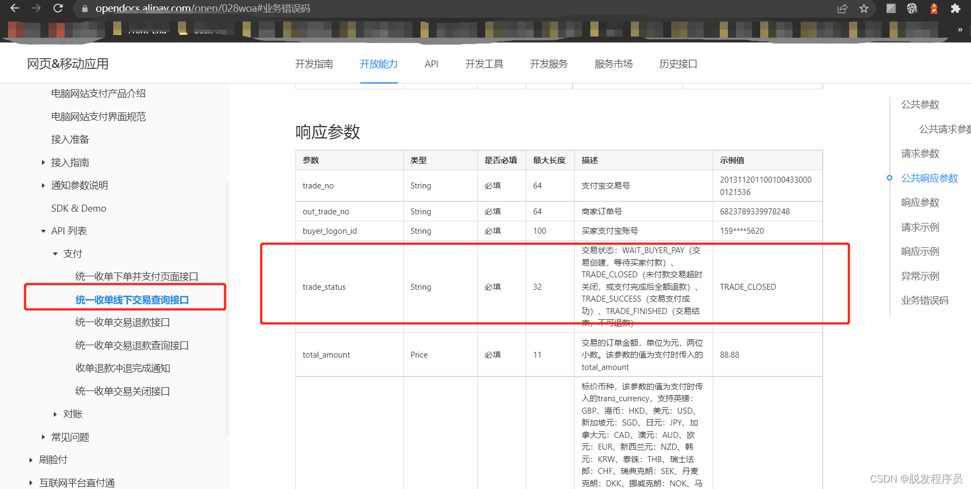Reload the page with refresh icon
The image size is (971, 489).
pyautogui.click(x=58, y=8)
